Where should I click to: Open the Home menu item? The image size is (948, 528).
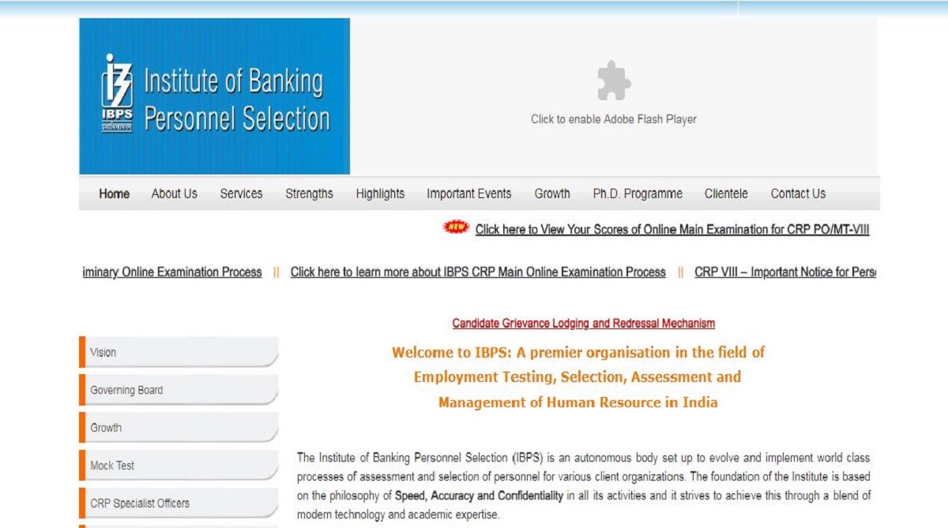(115, 193)
